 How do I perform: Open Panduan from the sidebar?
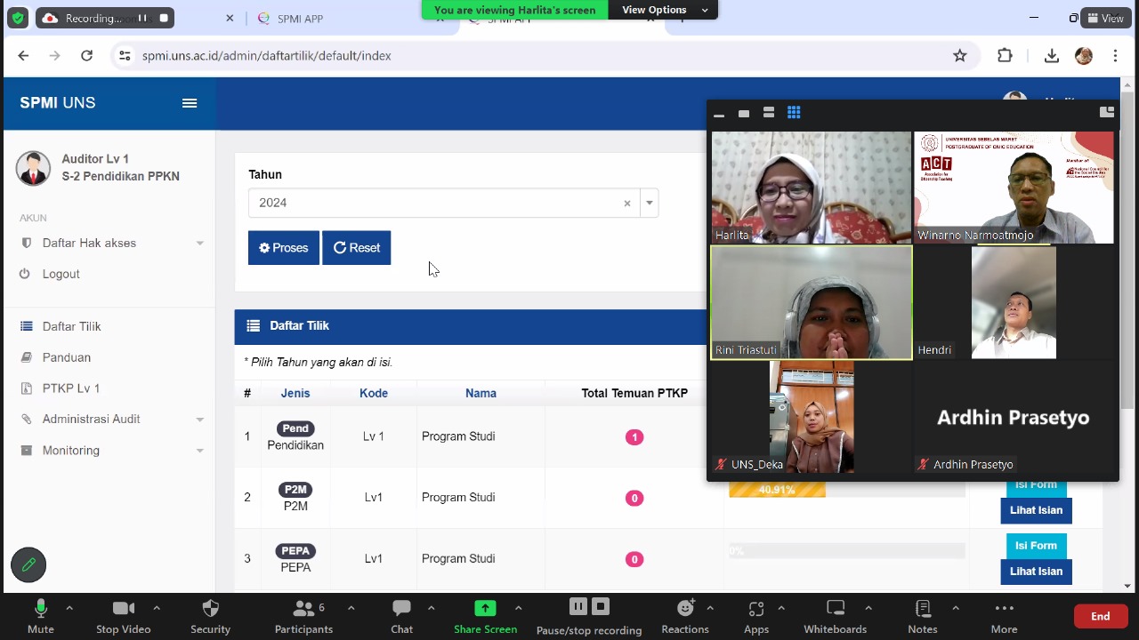click(67, 357)
